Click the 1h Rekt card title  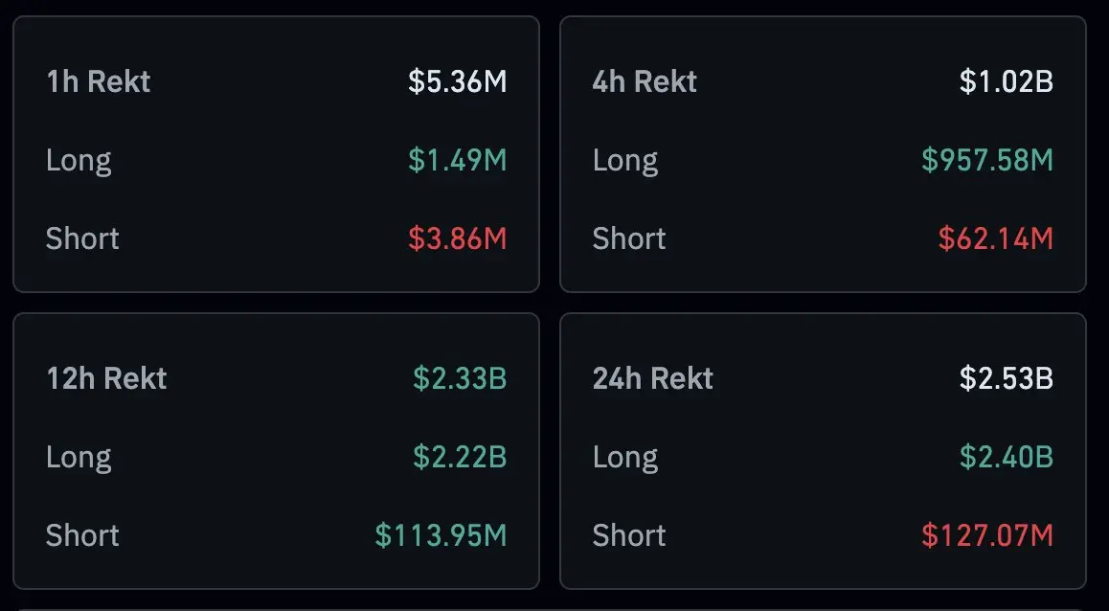click(x=98, y=81)
